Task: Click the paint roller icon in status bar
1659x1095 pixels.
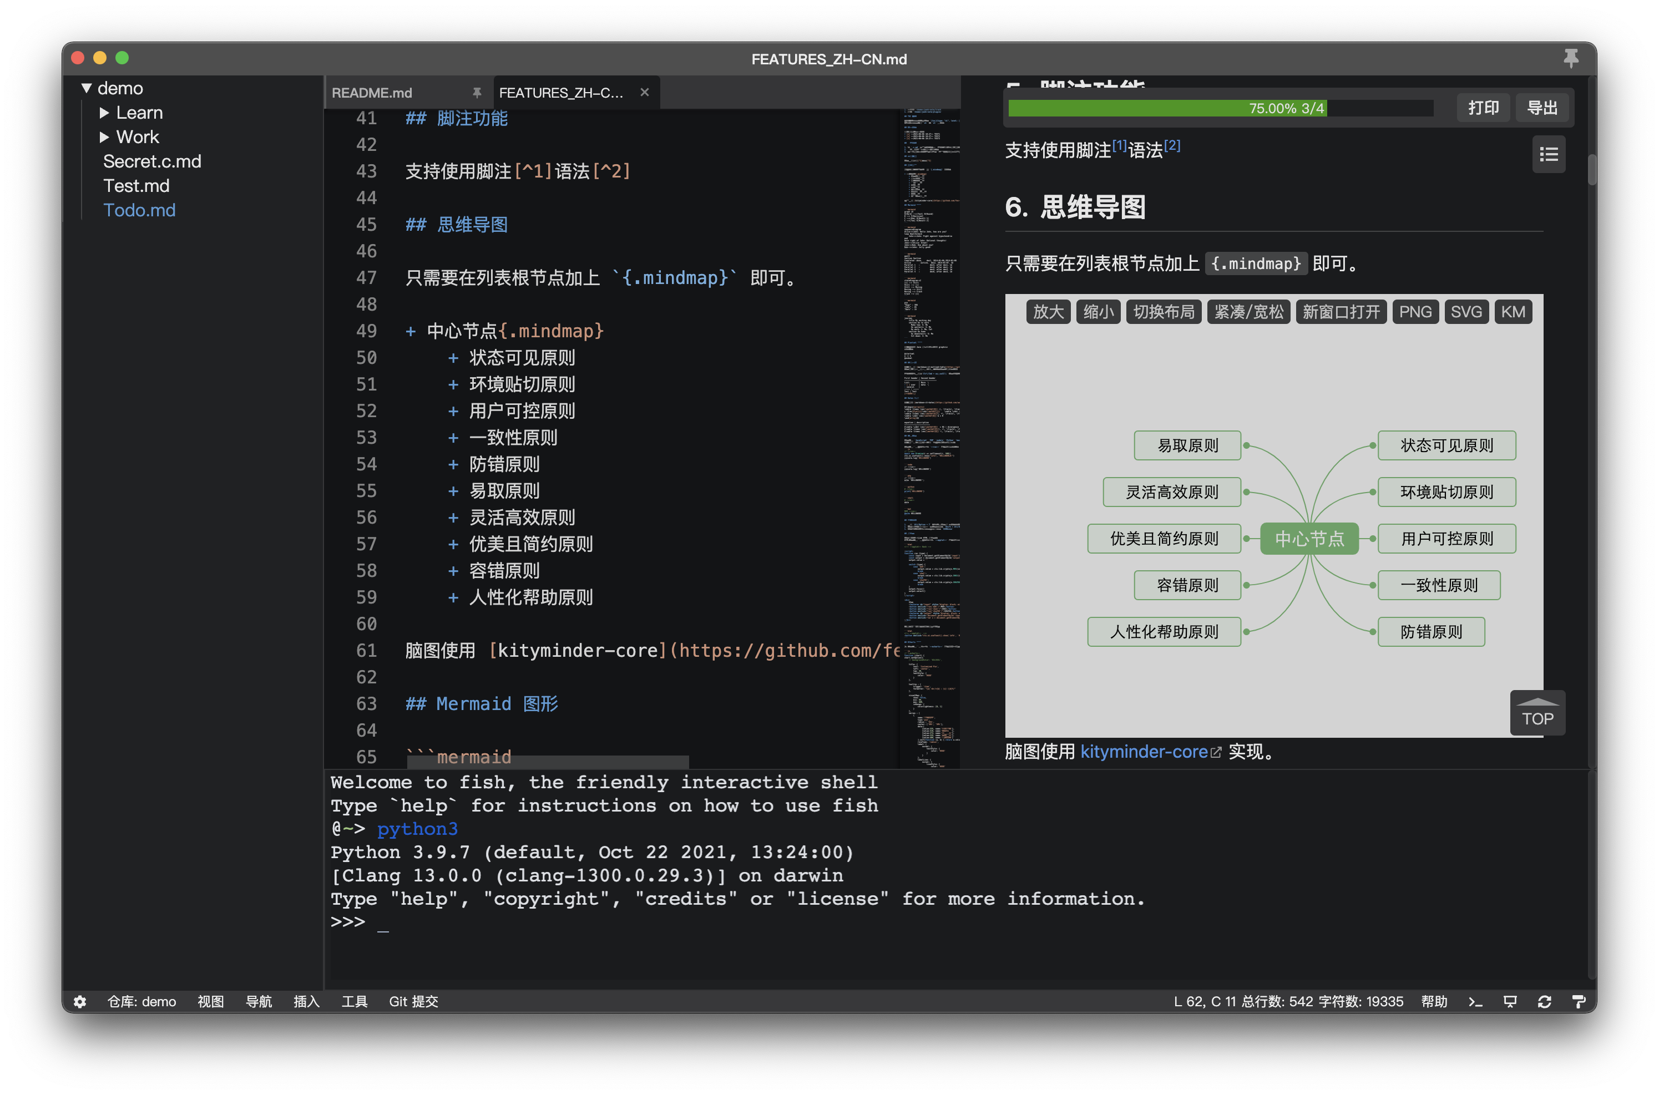Action: 1579,1001
